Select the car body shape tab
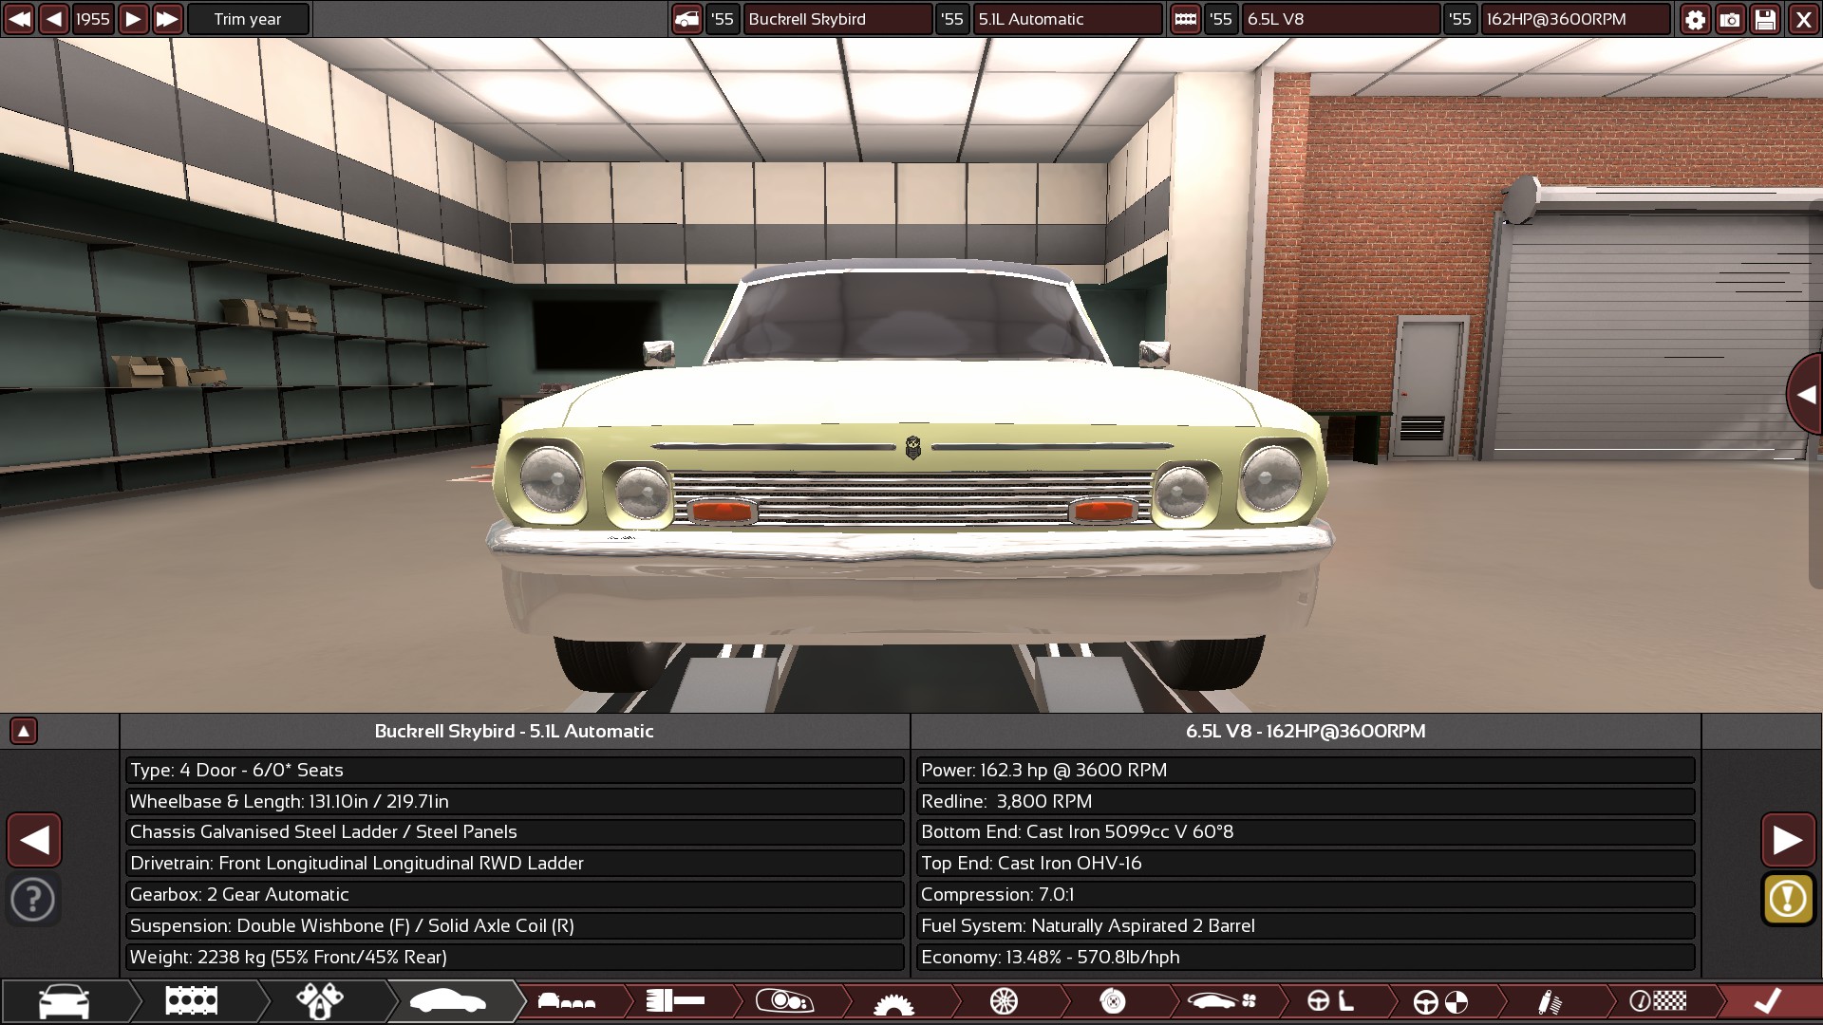The height and width of the screenshot is (1025, 1823). (446, 1001)
